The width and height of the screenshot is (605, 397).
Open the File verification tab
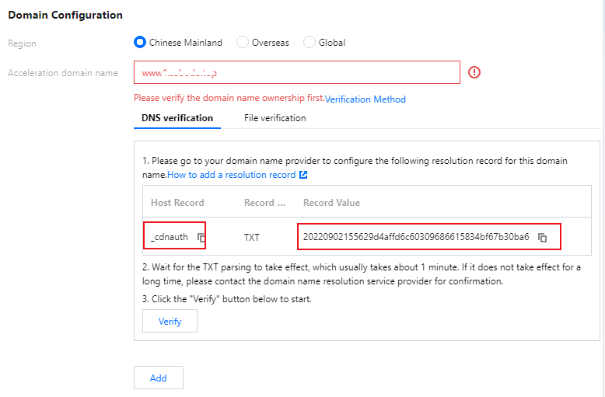(275, 118)
